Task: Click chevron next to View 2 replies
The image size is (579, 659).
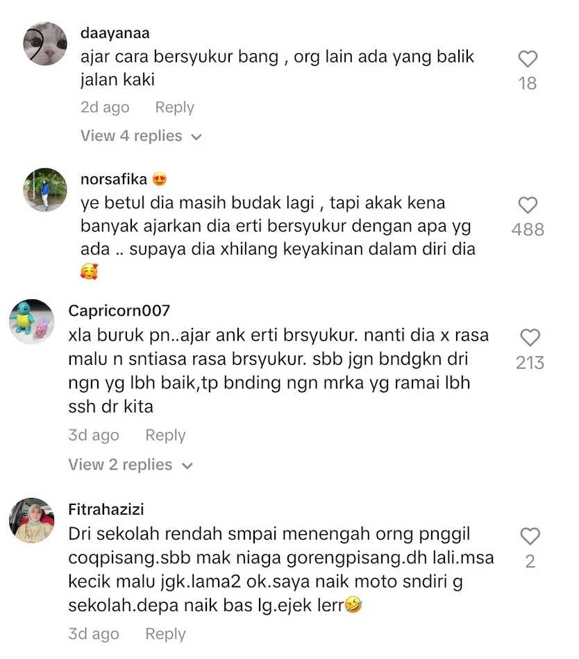Action: click(187, 465)
